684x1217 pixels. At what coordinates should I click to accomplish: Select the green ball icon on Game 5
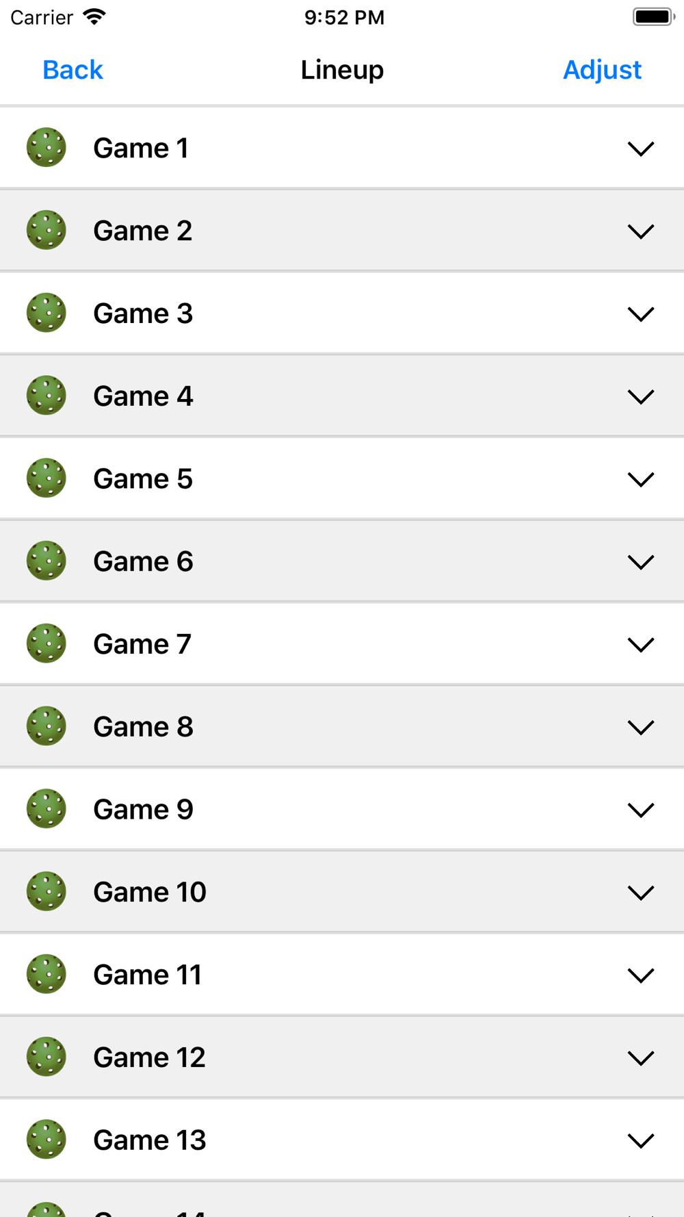(x=47, y=478)
